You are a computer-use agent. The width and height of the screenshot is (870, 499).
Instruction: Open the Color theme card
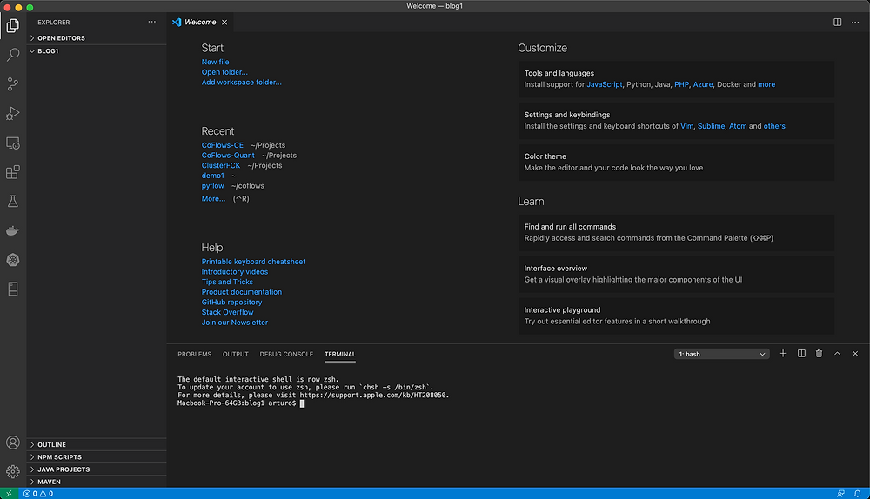(676, 162)
